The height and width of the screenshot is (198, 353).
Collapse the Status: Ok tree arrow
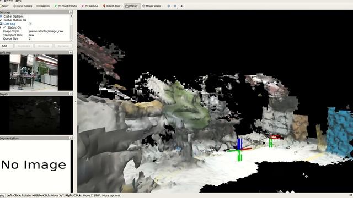1,28
